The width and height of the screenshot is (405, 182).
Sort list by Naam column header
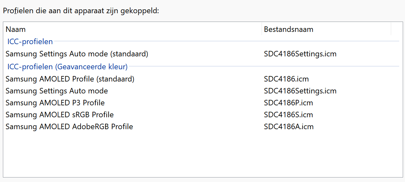coord(133,29)
